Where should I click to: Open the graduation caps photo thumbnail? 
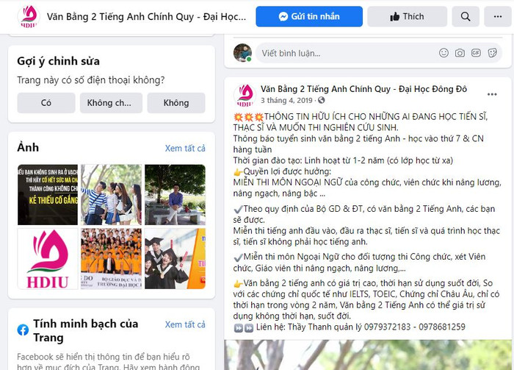pyautogui.click(x=175, y=259)
